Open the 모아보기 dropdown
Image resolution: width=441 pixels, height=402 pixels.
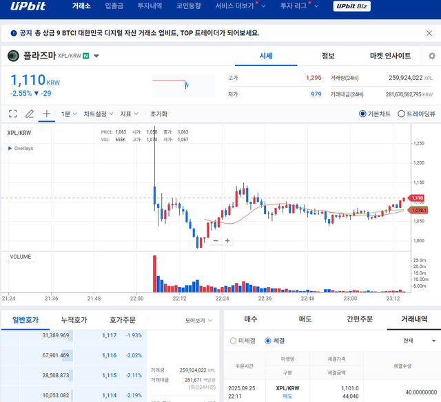pos(198,321)
